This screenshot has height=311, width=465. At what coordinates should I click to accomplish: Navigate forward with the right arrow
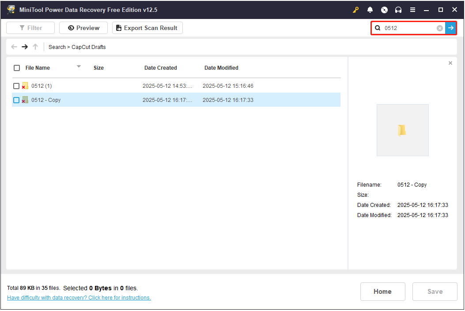click(x=25, y=47)
